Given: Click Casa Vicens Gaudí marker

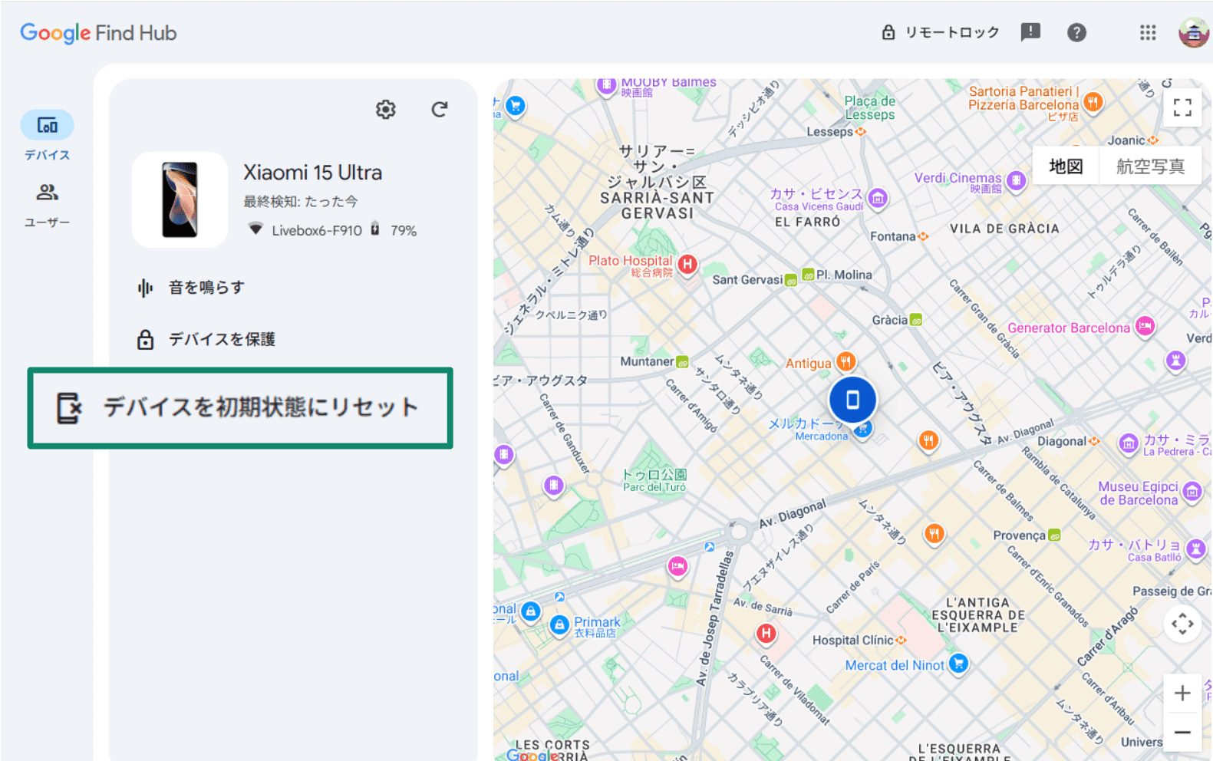Looking at the screenshot, I should [878, 198].
